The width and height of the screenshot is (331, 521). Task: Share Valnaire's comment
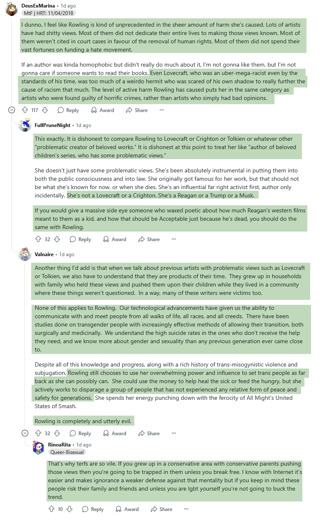(x=149, y=434)
